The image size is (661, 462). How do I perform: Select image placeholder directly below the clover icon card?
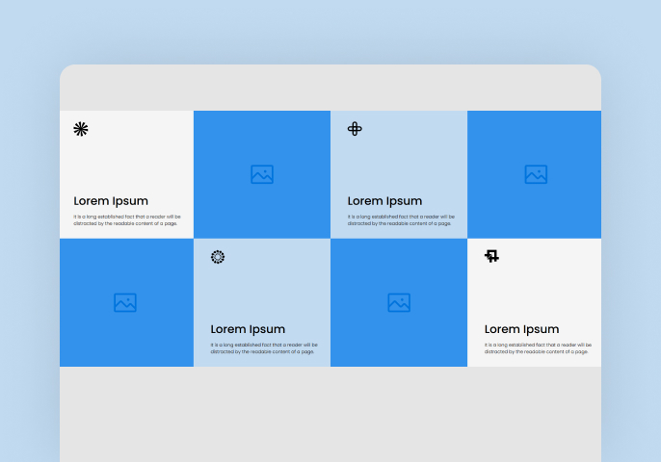(x=399, y=302)
